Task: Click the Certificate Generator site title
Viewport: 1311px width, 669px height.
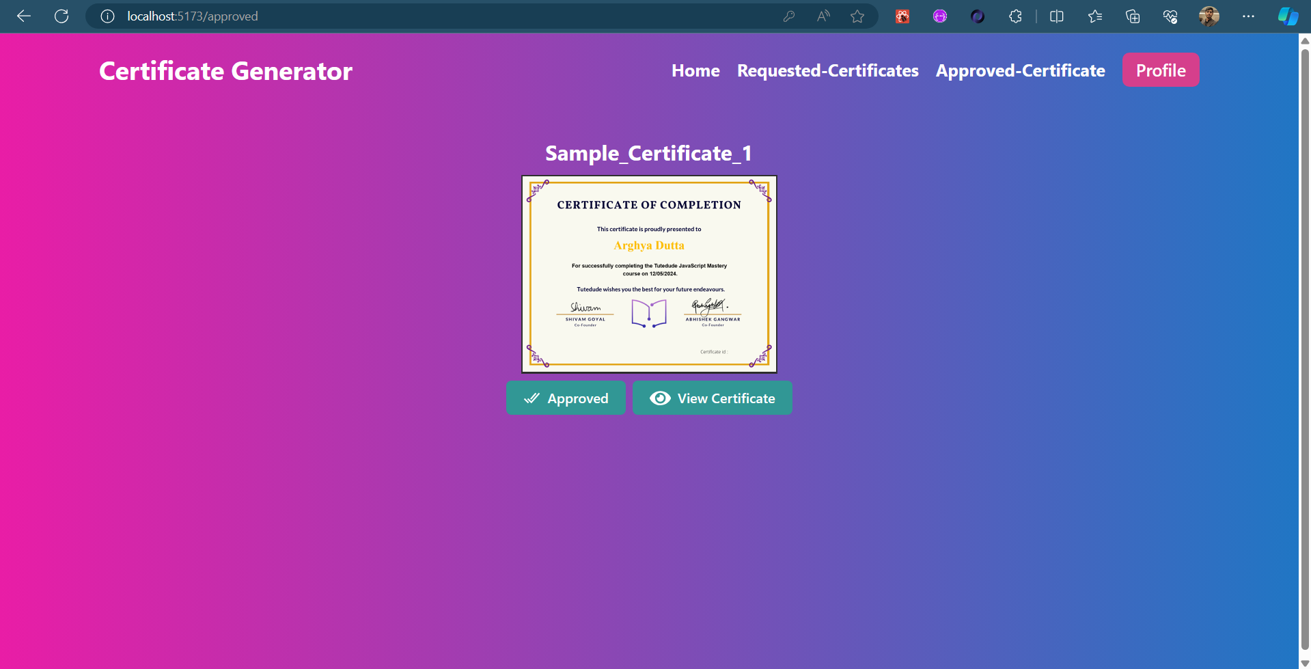Action: pos(225,71)
